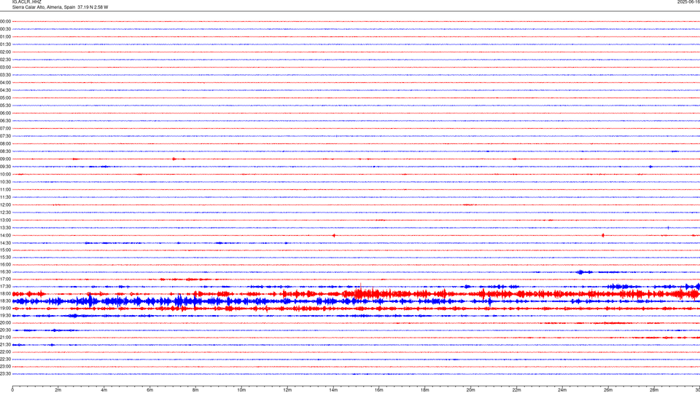Select the 03:30 time row label

tap(5, 75)
